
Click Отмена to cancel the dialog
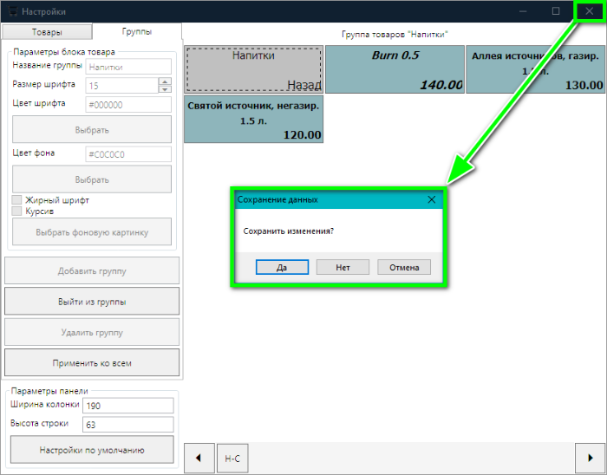403,268
